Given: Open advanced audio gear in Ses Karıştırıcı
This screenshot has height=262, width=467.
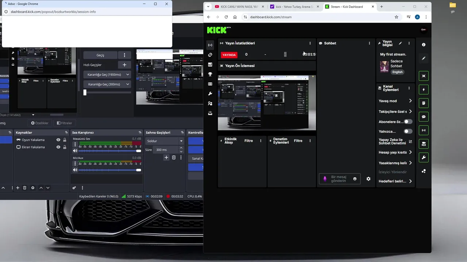Looking at the screenshot, I should coord(74,188).
